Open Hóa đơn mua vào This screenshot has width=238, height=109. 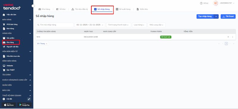click(11, 56)
